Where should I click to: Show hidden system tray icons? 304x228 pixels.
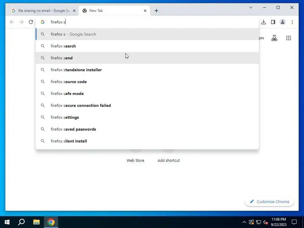[244, 222]
